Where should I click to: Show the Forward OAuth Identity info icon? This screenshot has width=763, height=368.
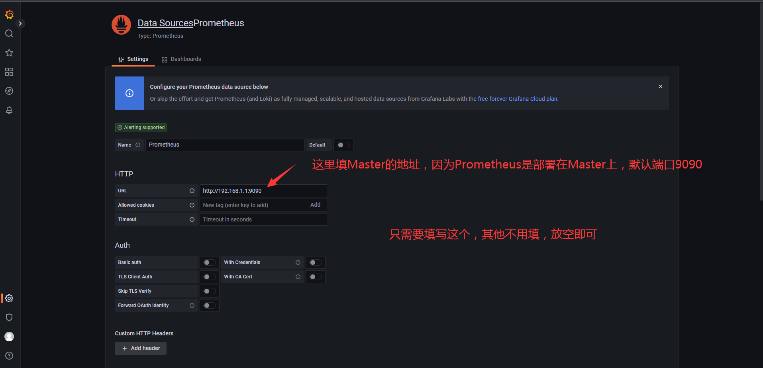[192, 305]
